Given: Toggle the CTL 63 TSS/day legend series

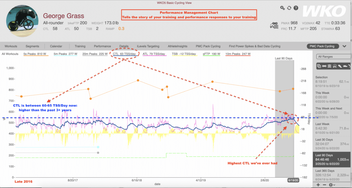Looking at the screenshot, I should click(124, 54).
